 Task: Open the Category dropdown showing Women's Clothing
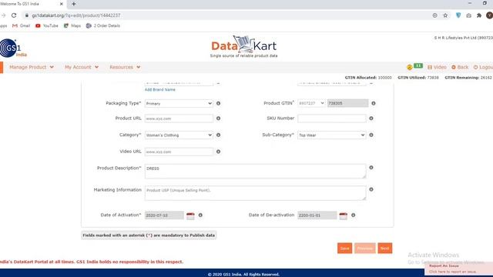(179, 135)
